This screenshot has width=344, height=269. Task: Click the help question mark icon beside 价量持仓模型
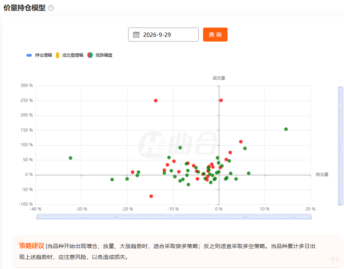(x=51, y=8)
